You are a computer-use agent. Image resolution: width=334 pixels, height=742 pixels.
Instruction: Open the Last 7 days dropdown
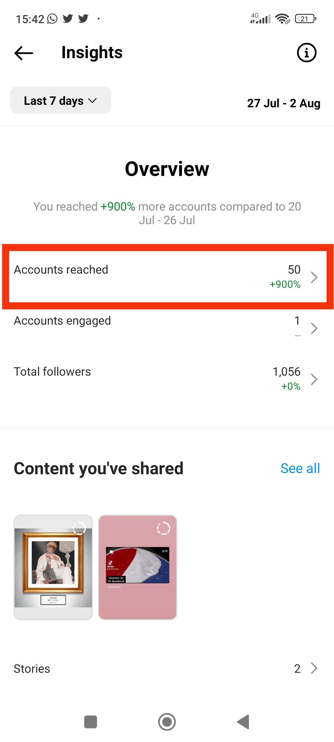60,100
